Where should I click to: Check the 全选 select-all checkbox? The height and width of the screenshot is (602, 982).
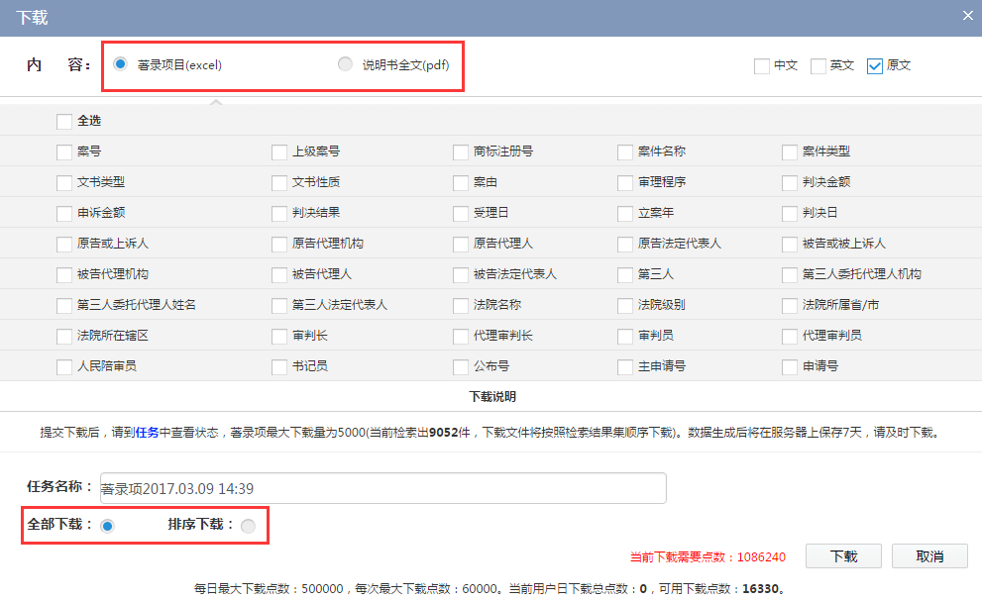[x=64, y=122]
